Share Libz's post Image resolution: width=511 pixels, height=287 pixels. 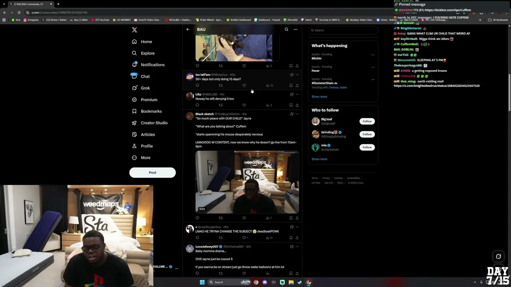coord(297,105)
